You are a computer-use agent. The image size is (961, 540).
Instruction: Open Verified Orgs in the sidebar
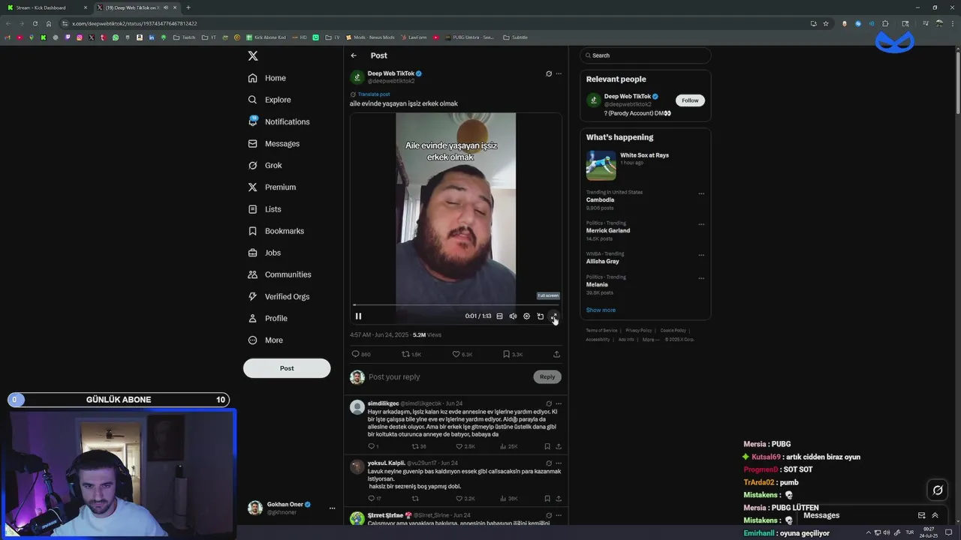coord(279,296)
